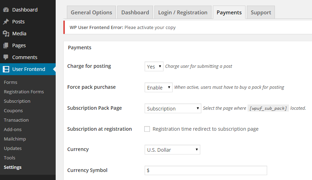Click the Currency Symbol label
This screenshot has height=180, width=312.
tap(87, 170)
